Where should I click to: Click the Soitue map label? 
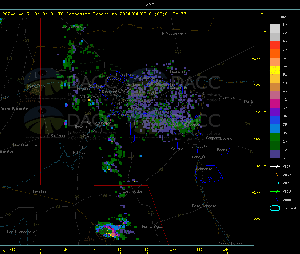177,149
